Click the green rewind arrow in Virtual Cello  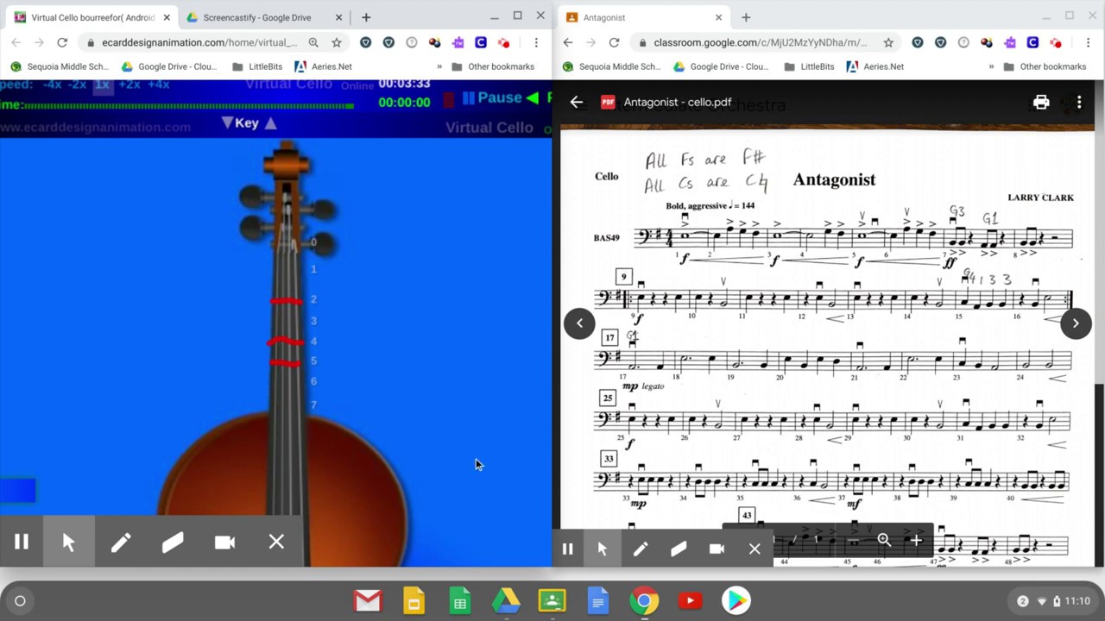(533, 98)
